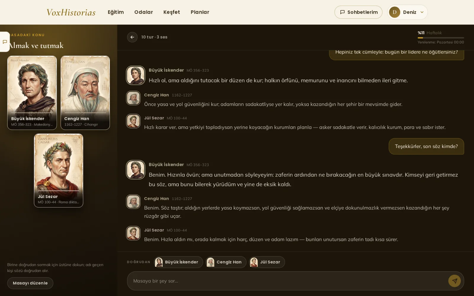The width and height of the screenshot is (474, 296).
Task: Send the message with paper plane icon
Action: 454,281
